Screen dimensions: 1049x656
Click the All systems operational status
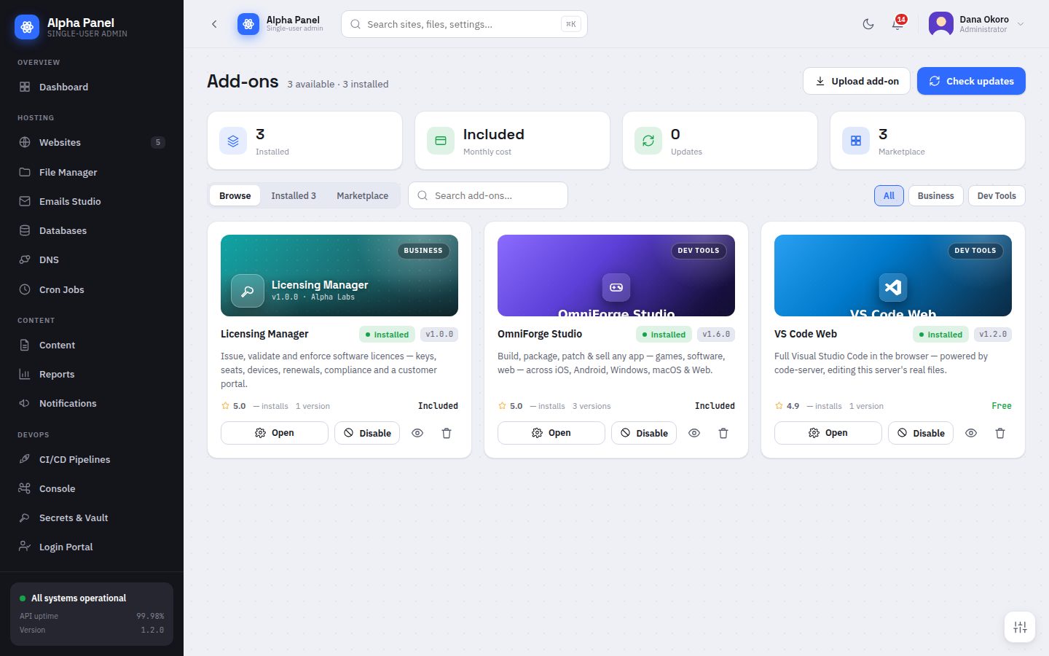[x=73, y=598]
